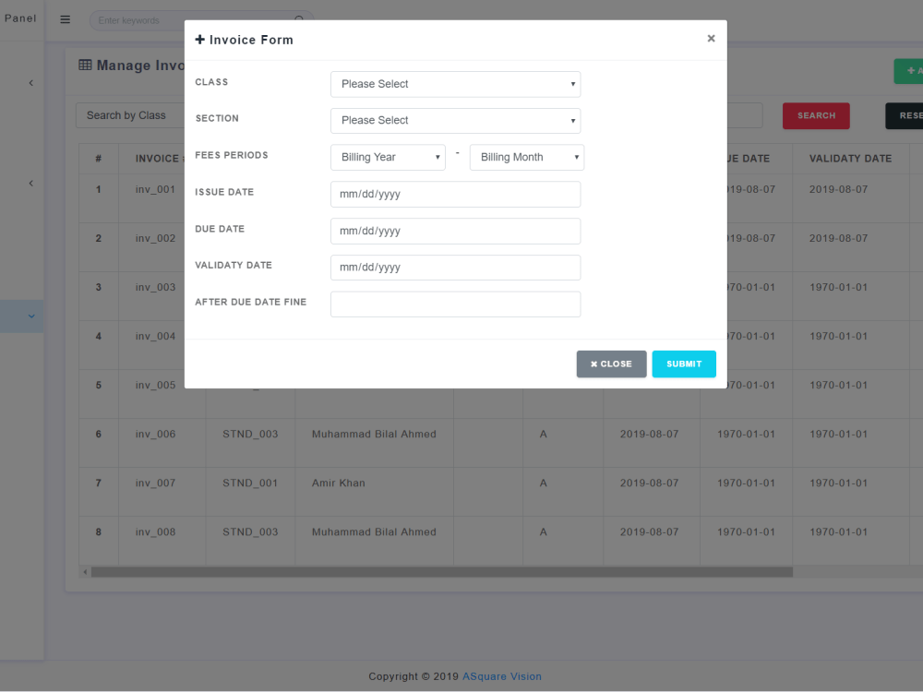Collapse the sidebar using the upper left chevron
The image size is (923, 692).
30,82
